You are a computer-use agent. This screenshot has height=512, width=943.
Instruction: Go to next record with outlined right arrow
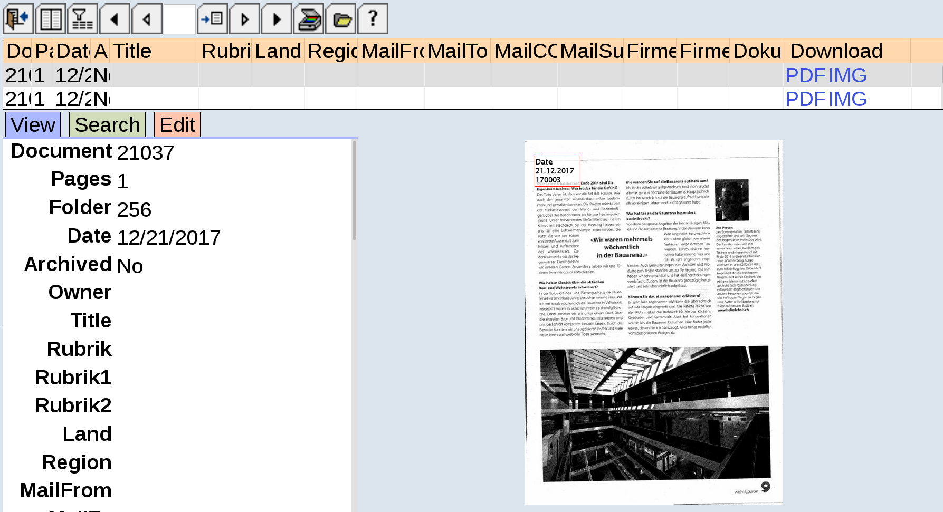[244, 20]
